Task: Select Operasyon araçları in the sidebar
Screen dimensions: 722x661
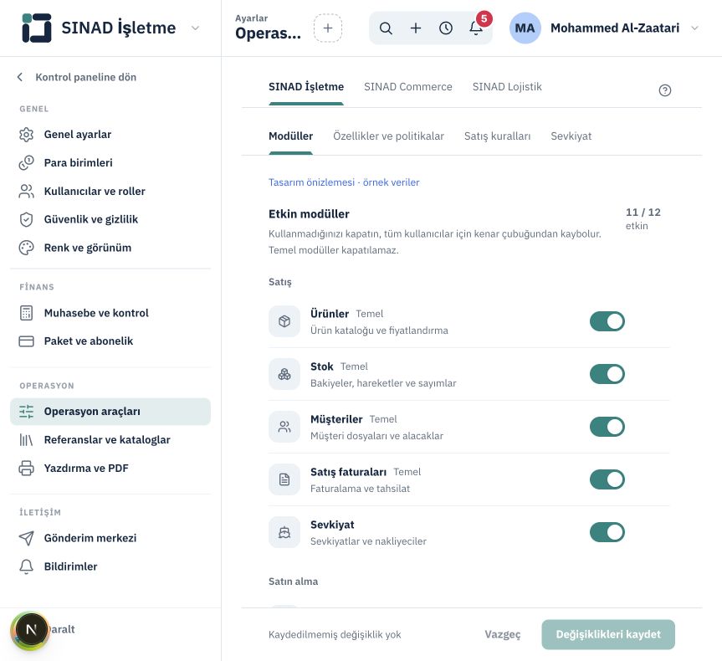Action: click(110, 412)
